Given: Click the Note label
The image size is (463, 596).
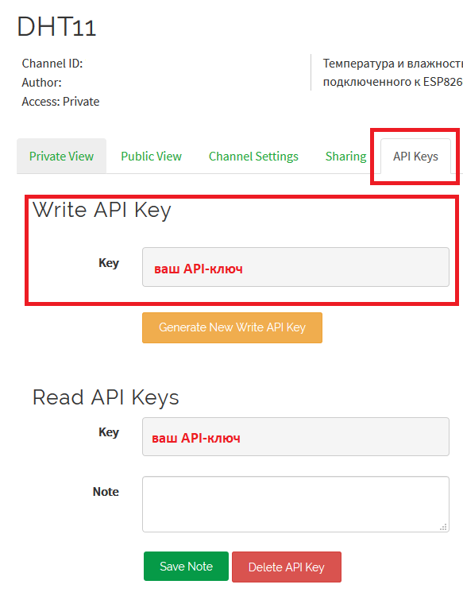Looking at the screenshot, I should click(106, 492).
